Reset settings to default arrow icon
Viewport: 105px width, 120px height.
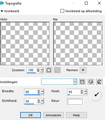[x=99, y=82]
